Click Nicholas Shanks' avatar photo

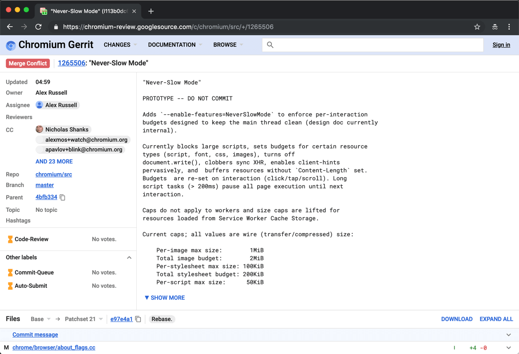point(40,129)
